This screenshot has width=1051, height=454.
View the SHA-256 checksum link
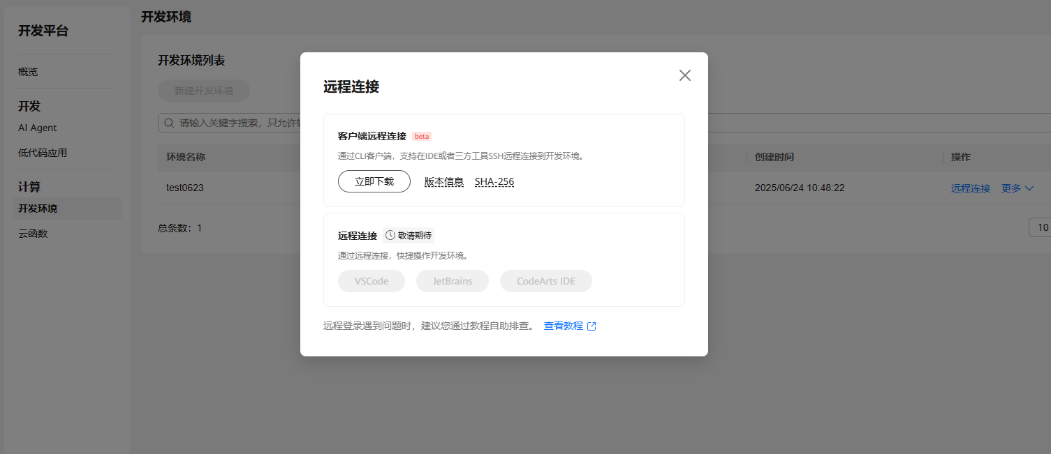(494, 181)
